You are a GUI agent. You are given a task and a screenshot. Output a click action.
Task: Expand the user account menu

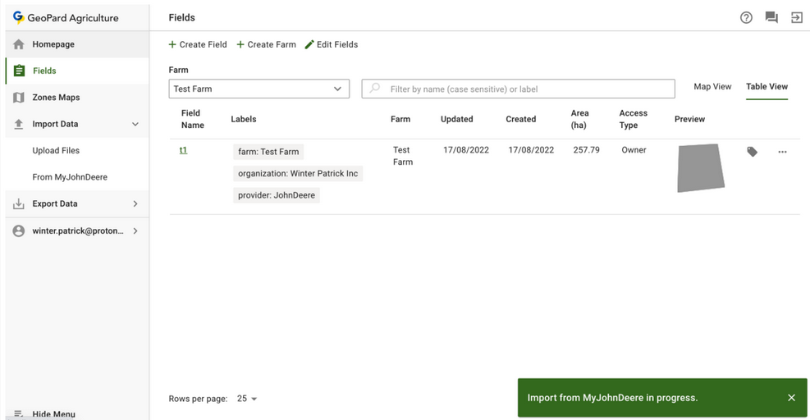135,231
